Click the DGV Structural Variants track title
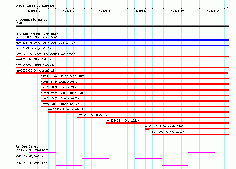The image size is (236, 169). point(37,34)
